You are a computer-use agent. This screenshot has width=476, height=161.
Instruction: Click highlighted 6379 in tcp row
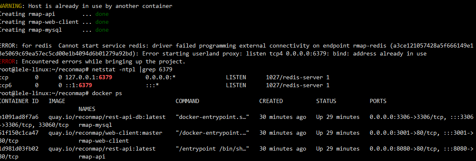click(x=106, y=78)
